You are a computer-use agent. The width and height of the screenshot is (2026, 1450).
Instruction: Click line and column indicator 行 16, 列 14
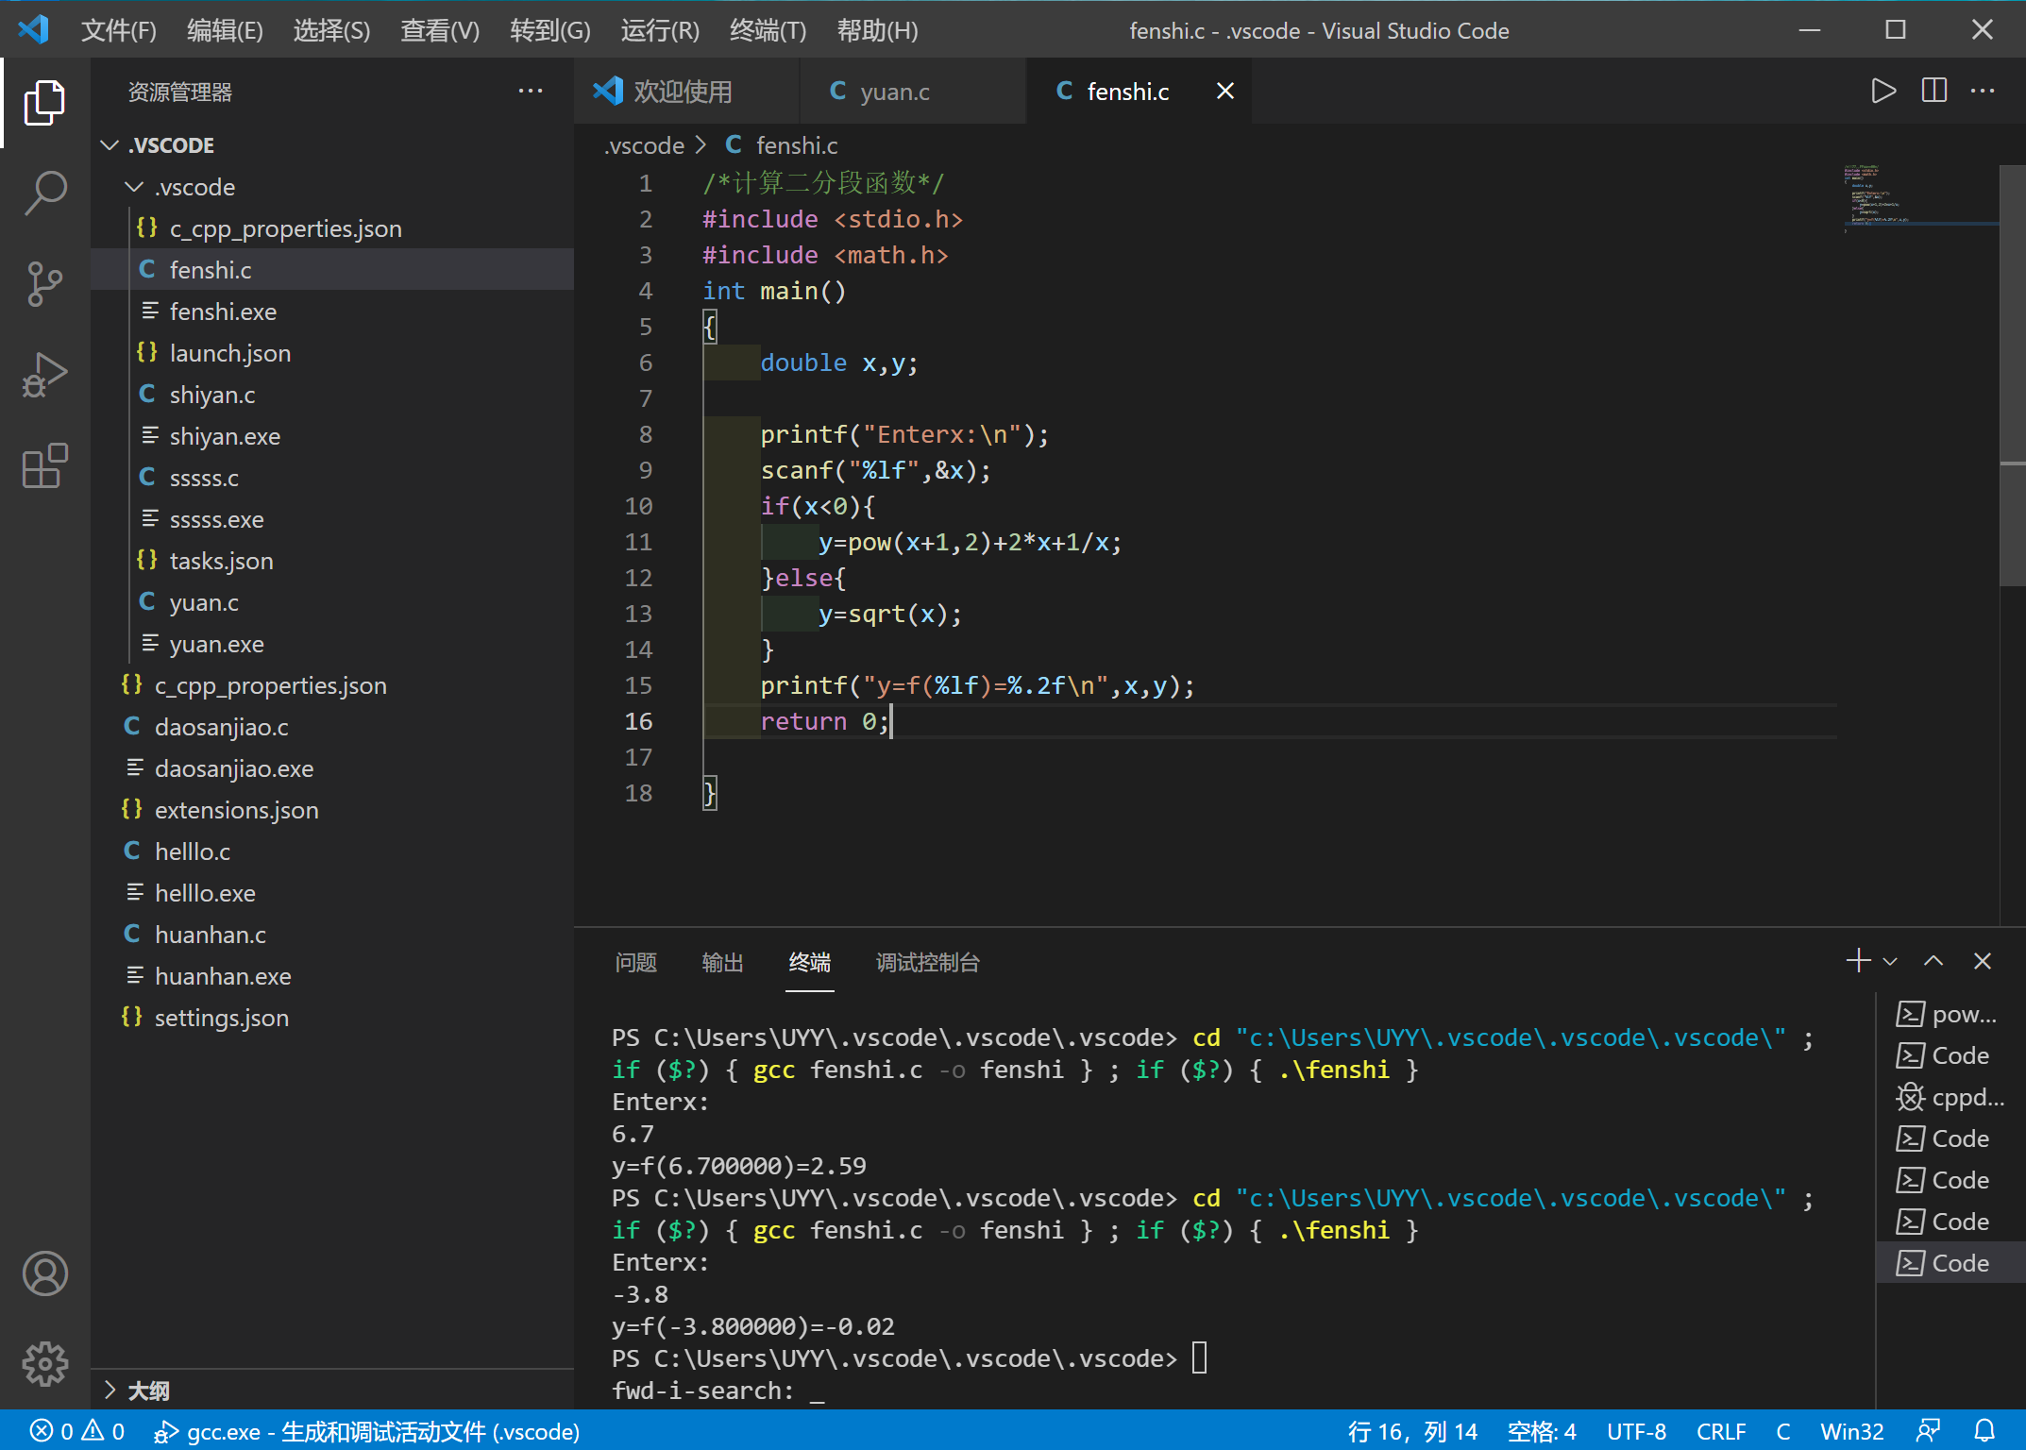point(1412,1431)
